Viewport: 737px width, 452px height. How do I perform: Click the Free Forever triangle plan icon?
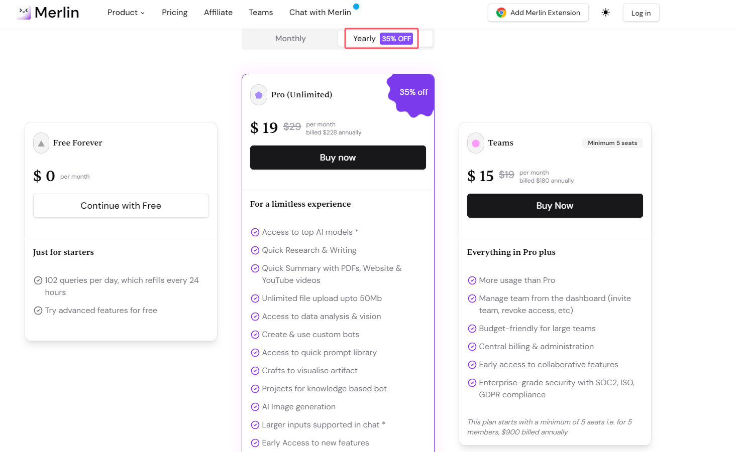point(41,143)
